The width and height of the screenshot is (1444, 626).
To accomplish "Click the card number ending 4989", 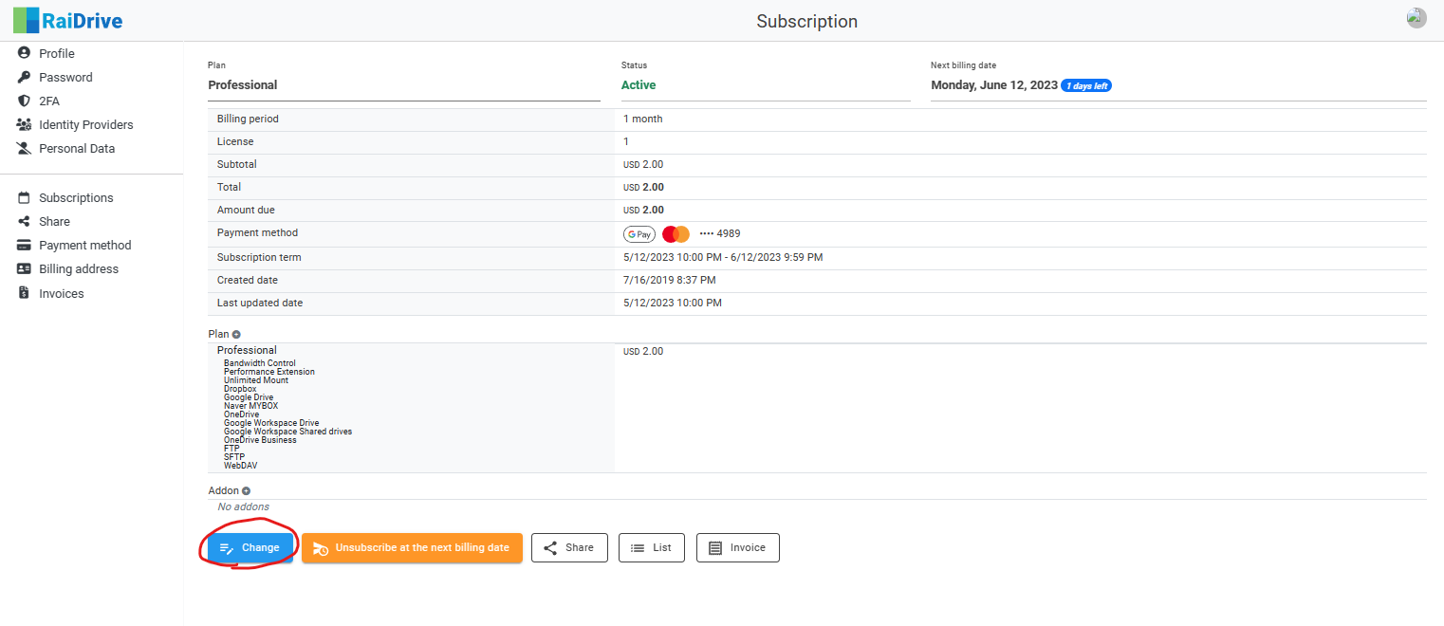I will click(720, 233).
